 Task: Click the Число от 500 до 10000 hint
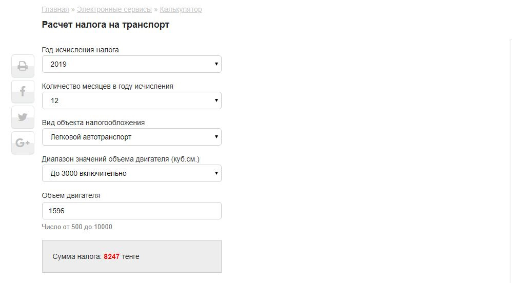77,227
